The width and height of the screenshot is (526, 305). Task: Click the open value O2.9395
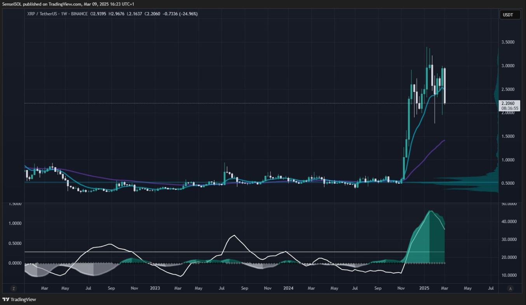pyautogui.click(x=98, y=14)
